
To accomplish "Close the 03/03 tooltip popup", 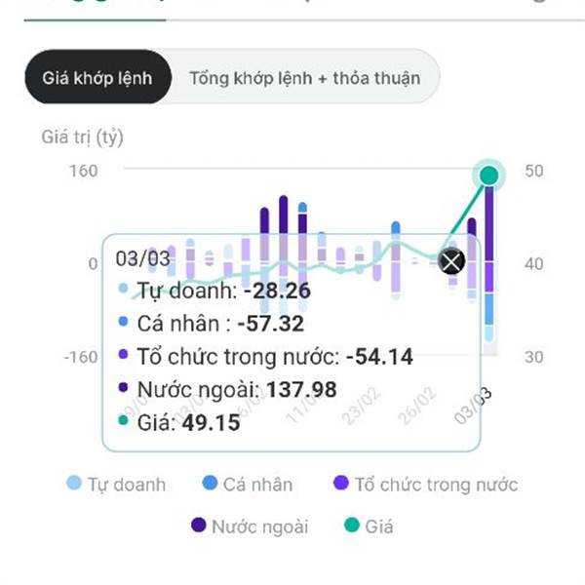I will 451,260.
